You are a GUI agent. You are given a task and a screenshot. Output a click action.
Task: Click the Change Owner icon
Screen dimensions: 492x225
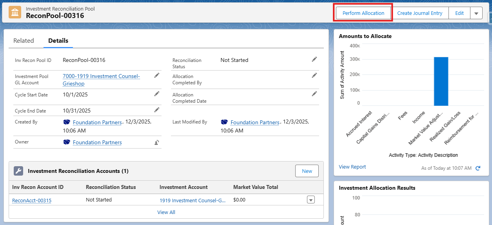(x=157, y=143)
